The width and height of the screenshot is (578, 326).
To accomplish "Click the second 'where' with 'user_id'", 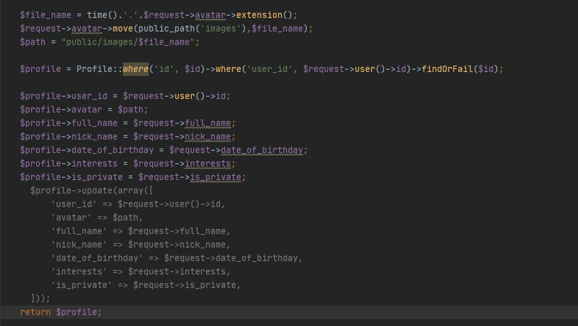I will pyautogui.click(x=228, y=69).
